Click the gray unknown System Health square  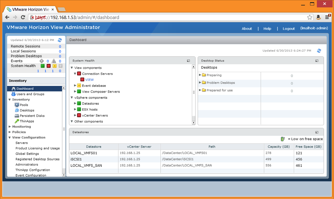[x=61, y=66]
